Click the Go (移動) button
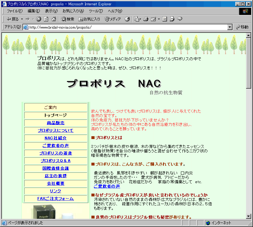 coord(242,27)
